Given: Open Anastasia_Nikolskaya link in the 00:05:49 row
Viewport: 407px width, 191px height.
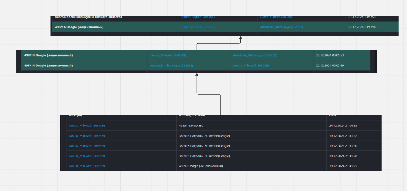Looking at the screenshot, I should tap(171, 66).
